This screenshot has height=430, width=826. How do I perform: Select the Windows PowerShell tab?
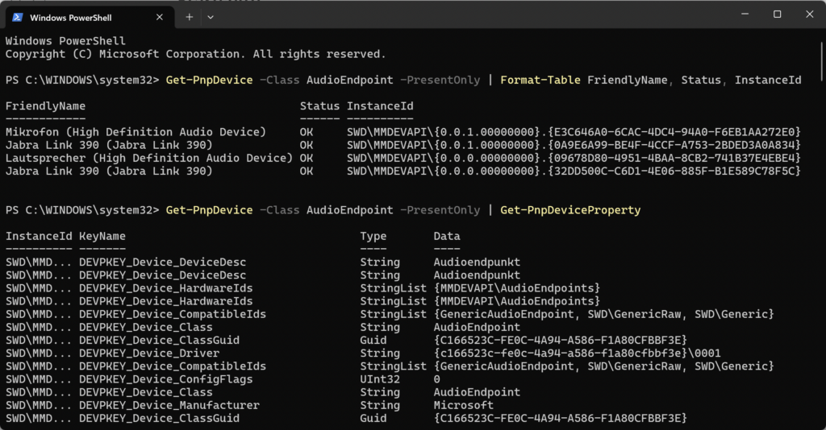pos(90,18)
